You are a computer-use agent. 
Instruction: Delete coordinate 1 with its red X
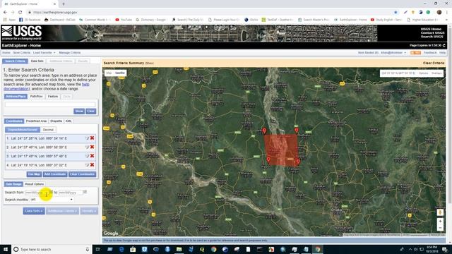(93, 138)
